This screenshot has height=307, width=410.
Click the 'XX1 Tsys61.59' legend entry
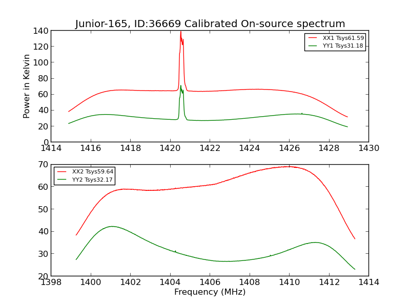[336, 38]
